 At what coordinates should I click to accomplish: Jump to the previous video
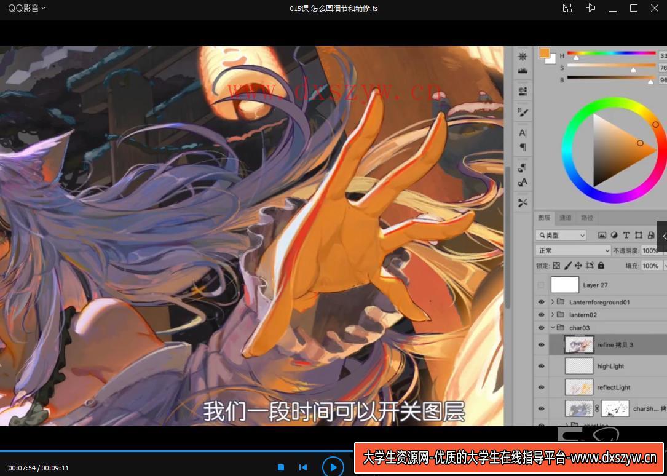click(x=303, y=467)
